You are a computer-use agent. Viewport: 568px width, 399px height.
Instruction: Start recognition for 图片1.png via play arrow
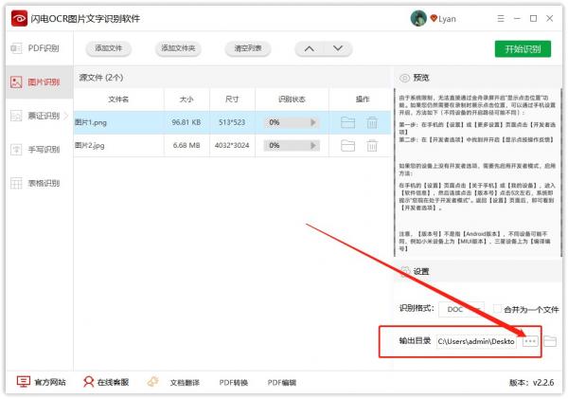313,122
